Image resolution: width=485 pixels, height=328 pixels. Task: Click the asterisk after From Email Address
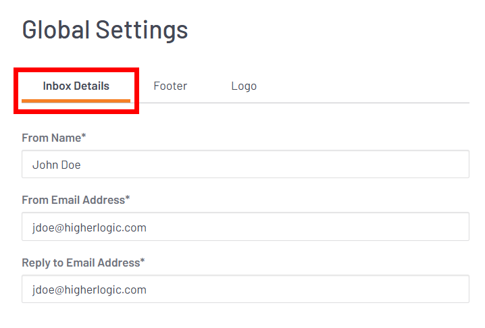128,199
